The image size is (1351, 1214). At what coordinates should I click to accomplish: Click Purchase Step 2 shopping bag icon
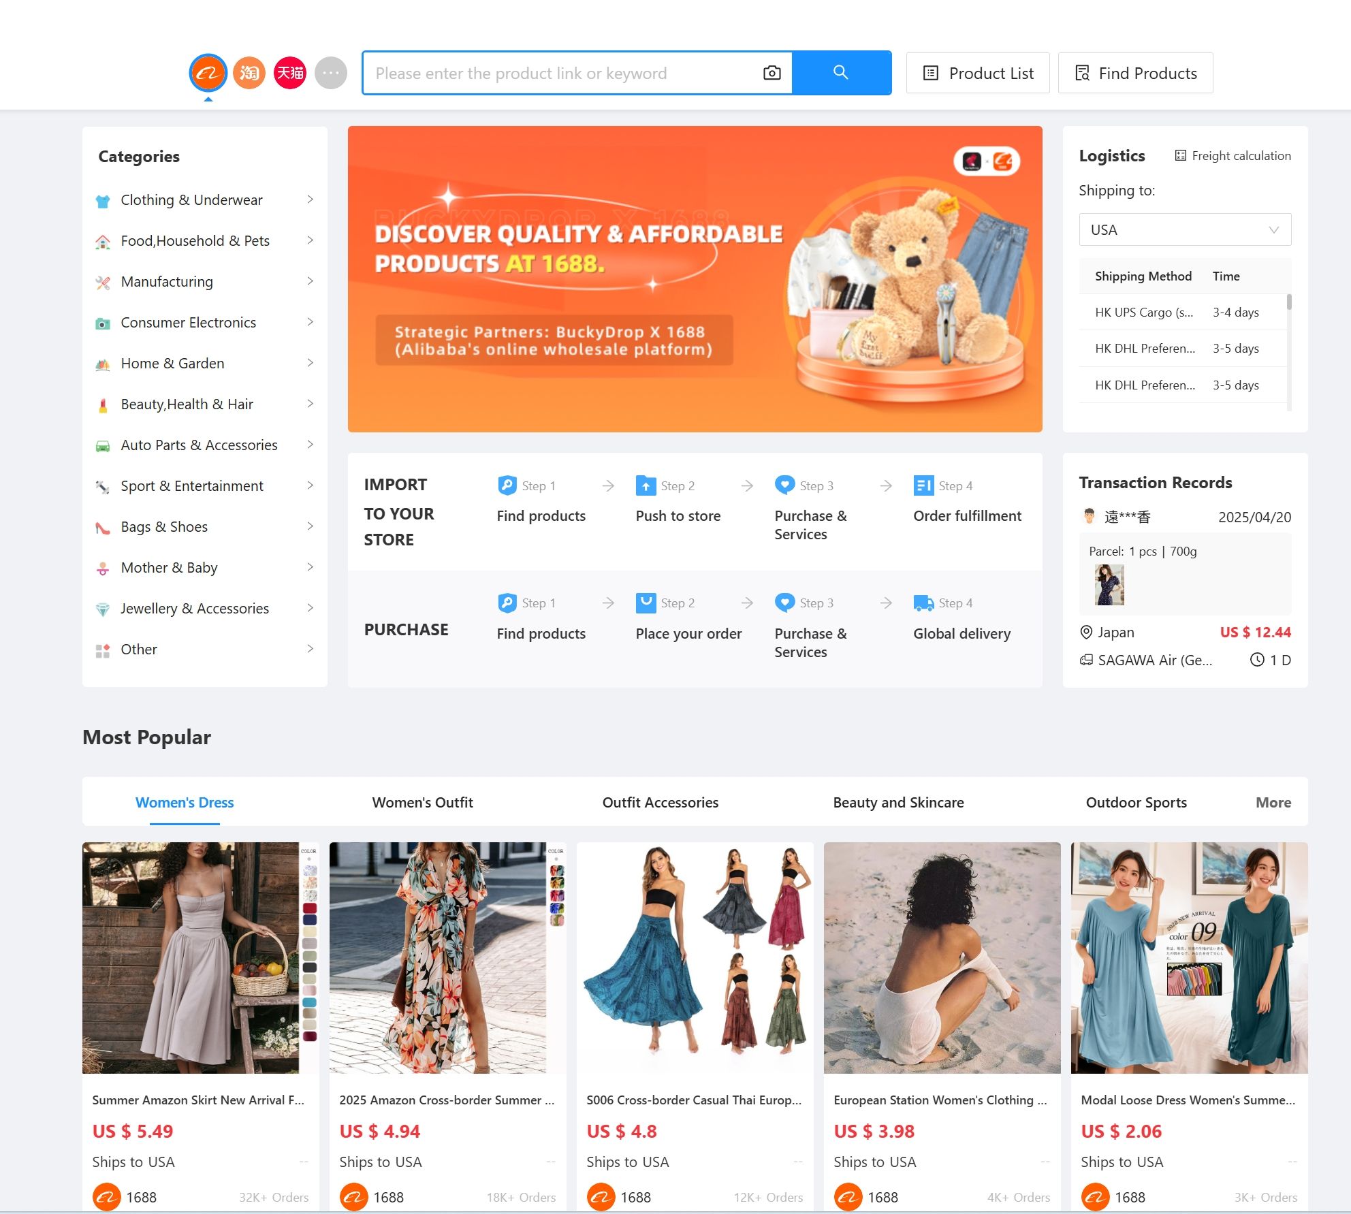click(x=646, y=603)
